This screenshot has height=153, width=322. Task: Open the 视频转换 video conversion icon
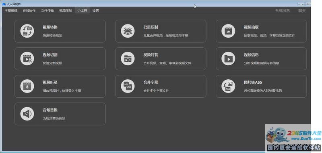tap(27, 31)
